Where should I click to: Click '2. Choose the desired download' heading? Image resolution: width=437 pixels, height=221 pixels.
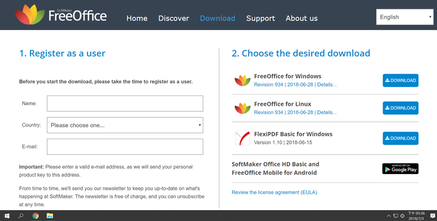pyautogui.click(x=301, y=53)
